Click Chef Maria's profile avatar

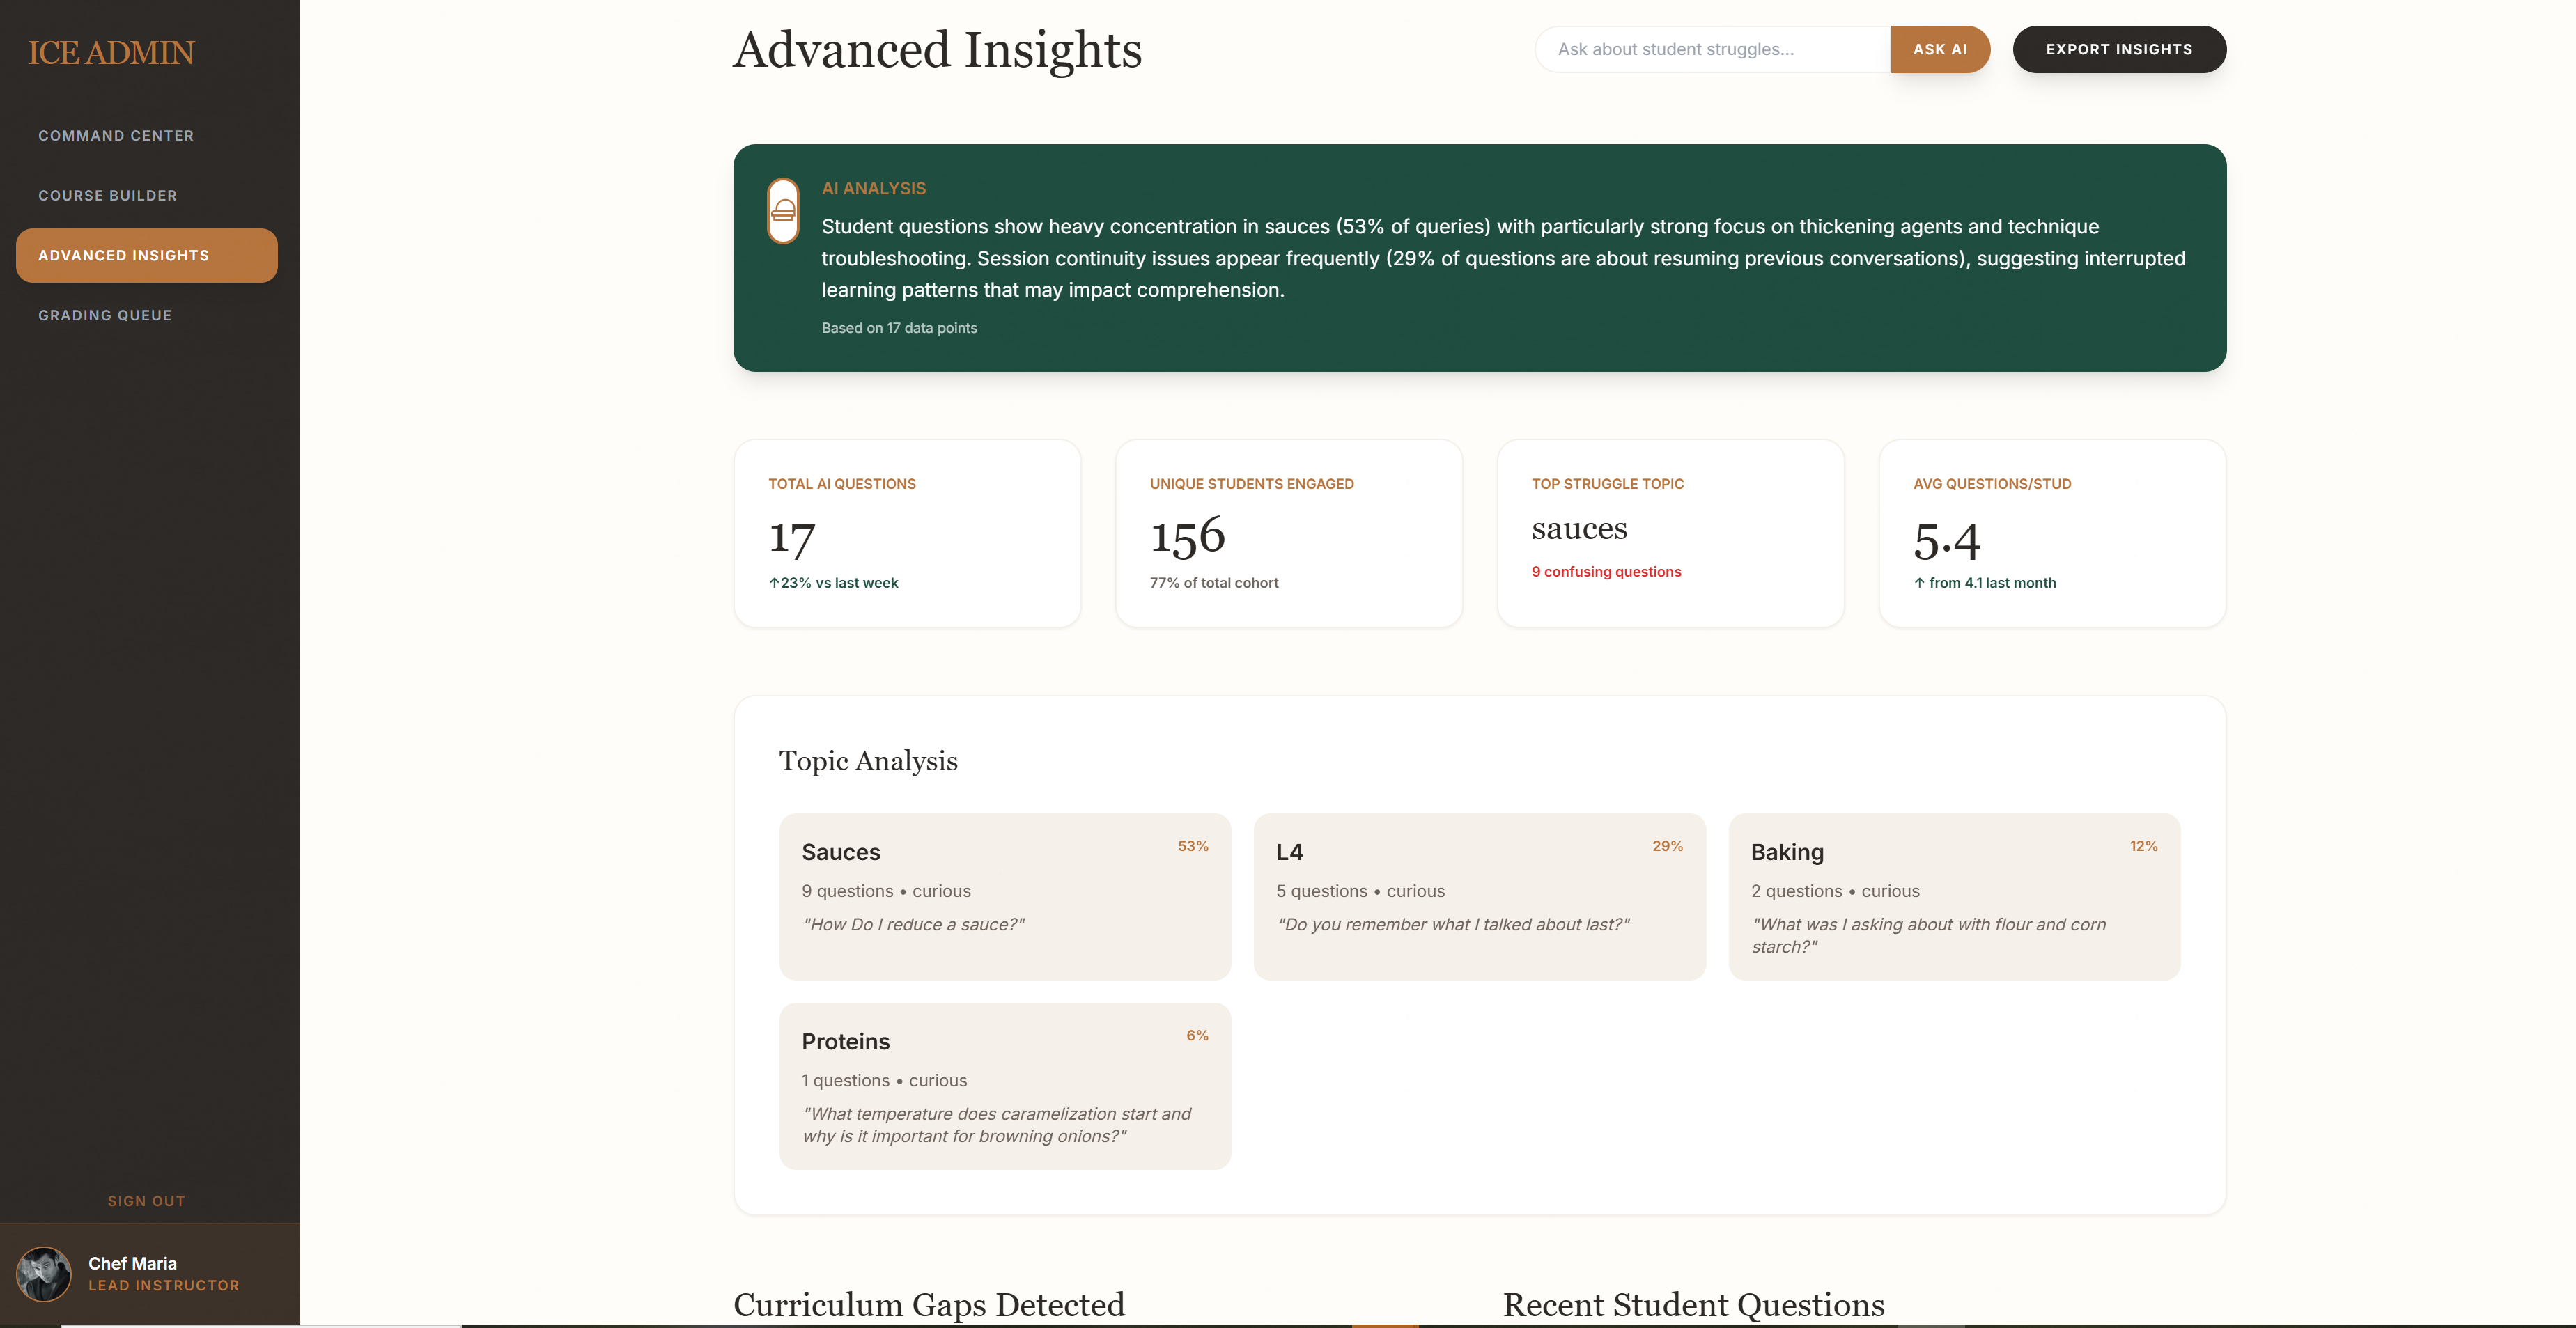[x=44, y=1273]
